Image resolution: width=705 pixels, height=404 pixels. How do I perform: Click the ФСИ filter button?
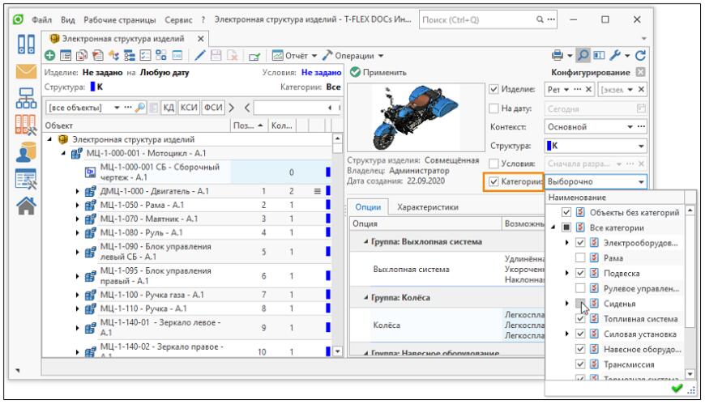pyautogui.click(x=213, y=108)
